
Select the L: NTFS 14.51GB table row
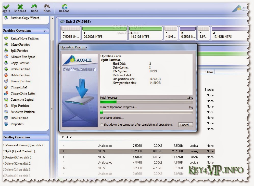pyautogui.click(x=137, y=157)
